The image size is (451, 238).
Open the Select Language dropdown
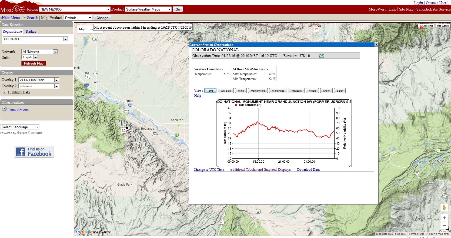(x=20, y=127)
